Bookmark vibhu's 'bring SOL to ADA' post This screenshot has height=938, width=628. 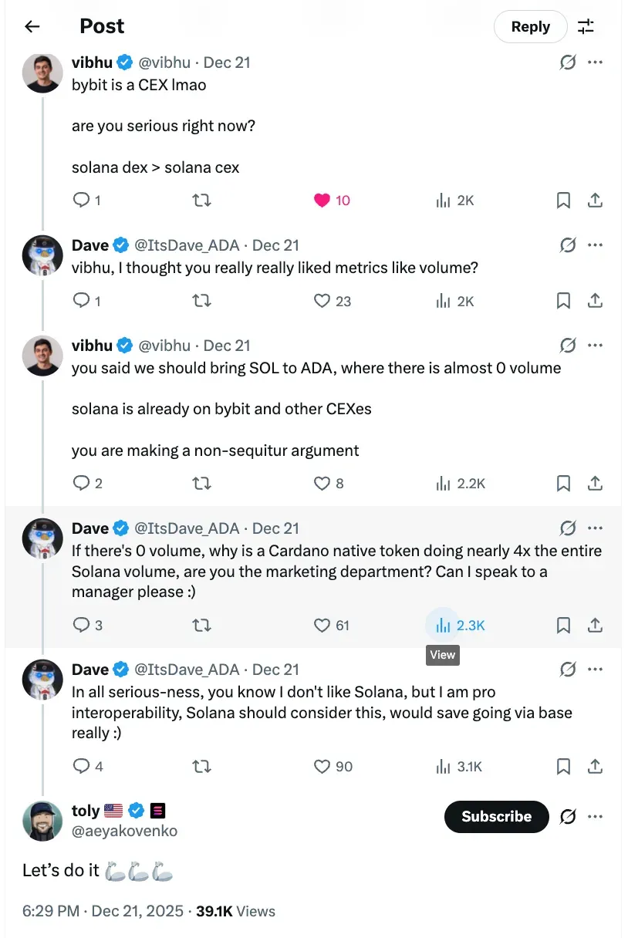tap(563, 484)
